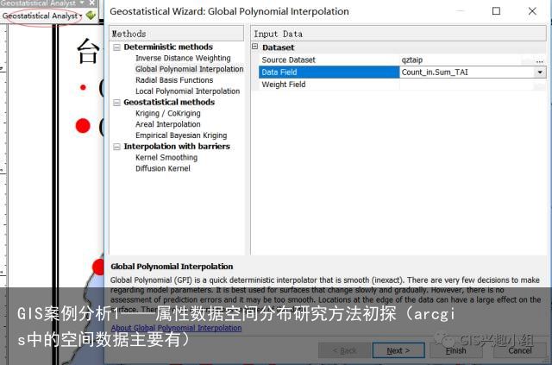Viewport: 552px width, 365px height.
Task: Select Local Polynomial Interpolation method
Action: (x=187, y=91)
